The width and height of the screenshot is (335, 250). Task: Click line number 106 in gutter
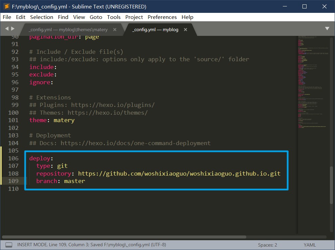[x=13, y=158]
